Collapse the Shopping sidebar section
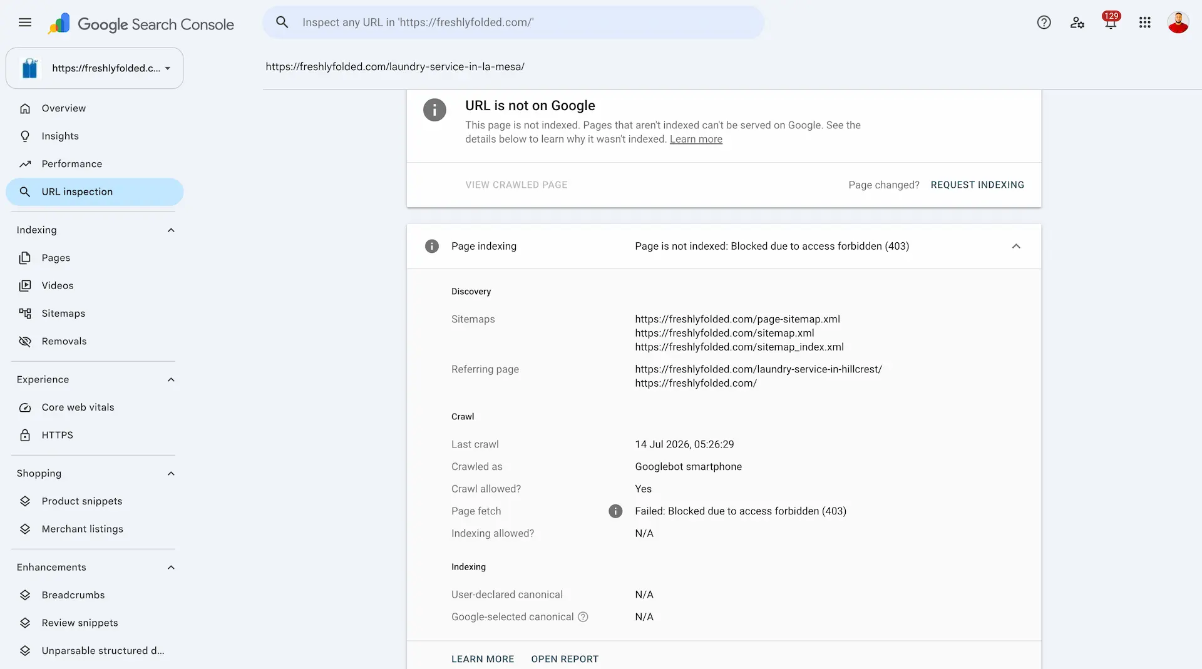1202x669 pixels. 171,474
